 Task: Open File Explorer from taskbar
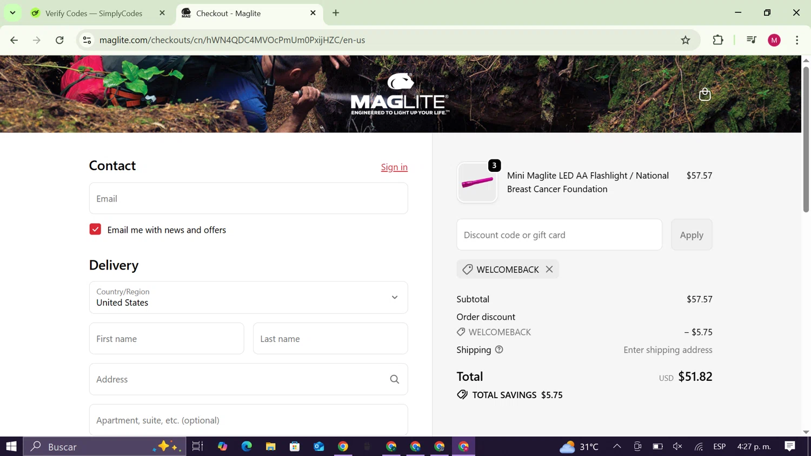[270, 446]
